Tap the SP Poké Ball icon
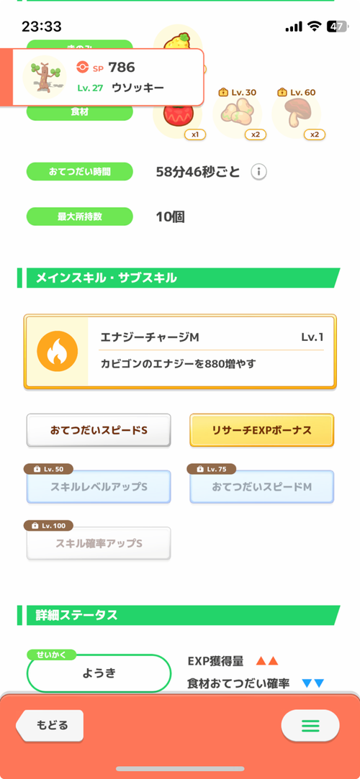Viewport: 360px width, 779px height. click(83, 67)
